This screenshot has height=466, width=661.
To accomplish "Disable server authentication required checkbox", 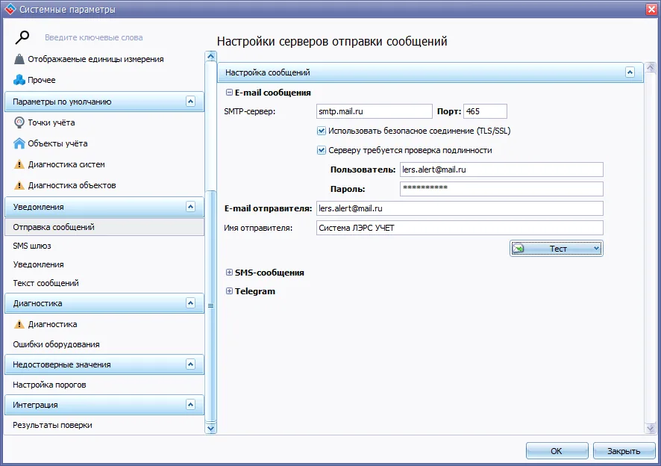I will pyautogui.click(x=322, y=150).
